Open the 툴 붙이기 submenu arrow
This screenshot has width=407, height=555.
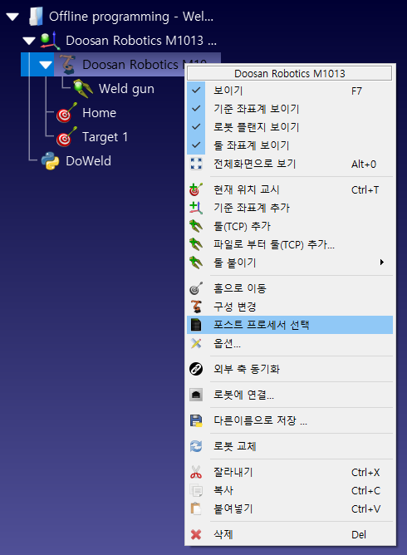tap(381, 263)
